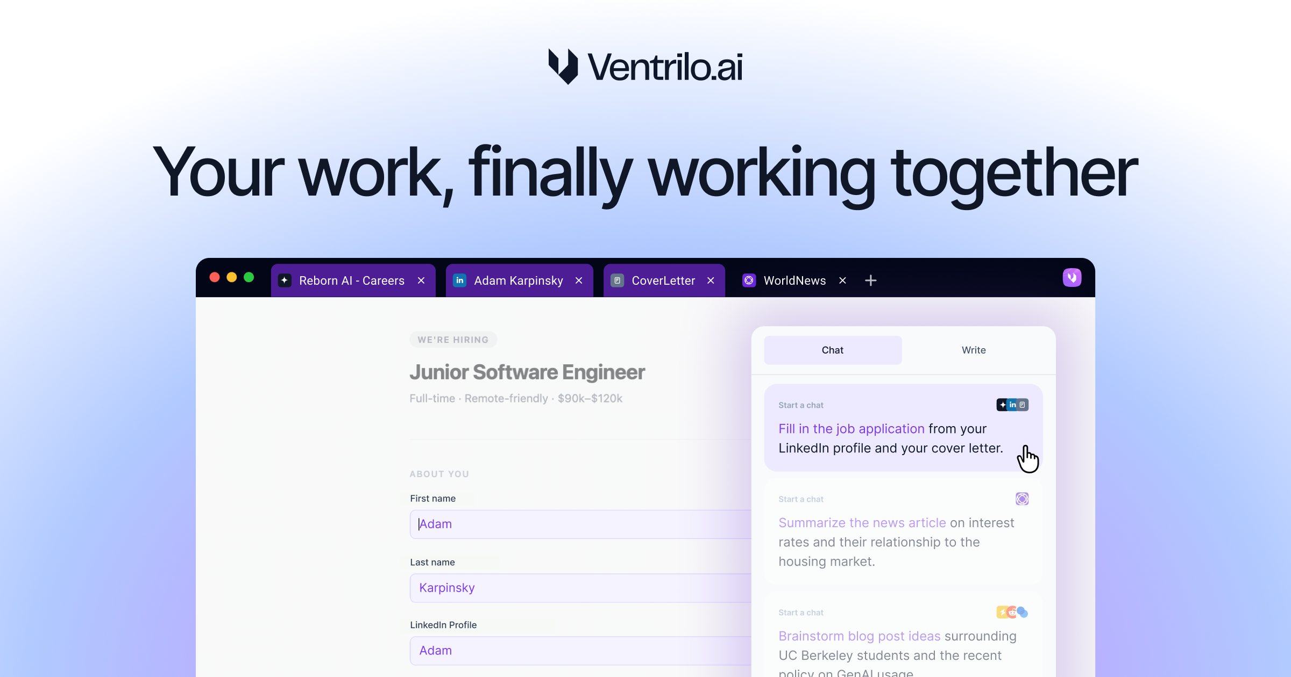This screenshot has height=677, width=1291.
Task: Start the Summarize the news article chat
Action: 903,532
